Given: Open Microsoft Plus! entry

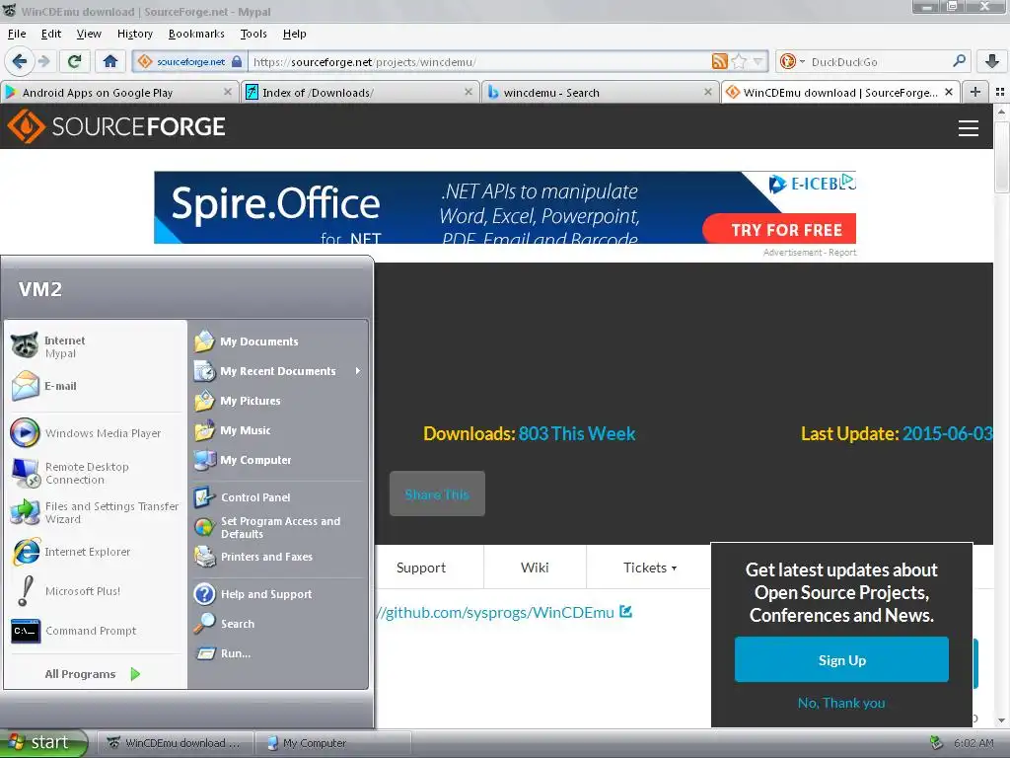Looking at the screenshot, I should tap(96, 591).
